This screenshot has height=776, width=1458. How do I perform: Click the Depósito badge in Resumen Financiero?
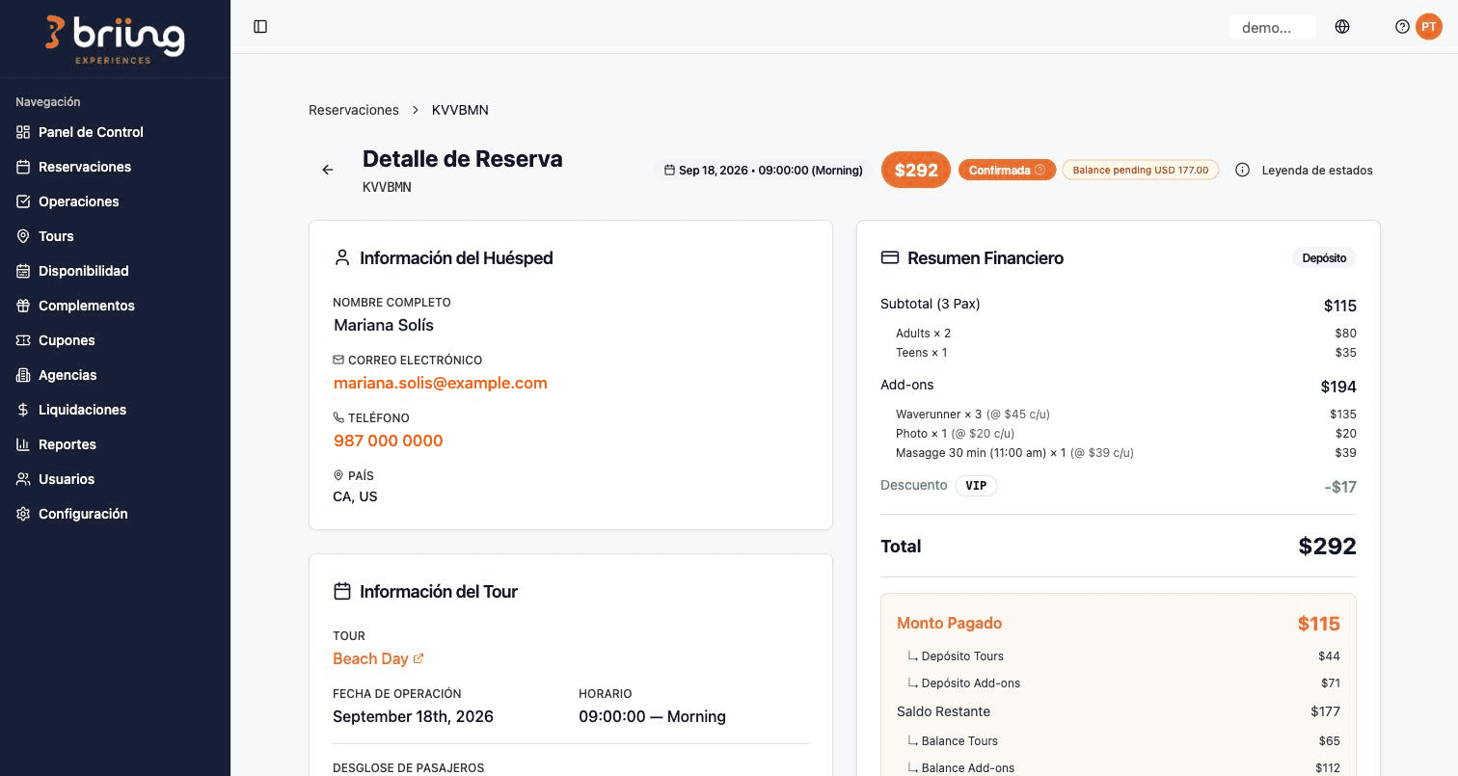(1324, 258)
